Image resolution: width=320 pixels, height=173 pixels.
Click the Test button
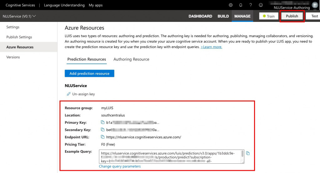pos(313,16)
